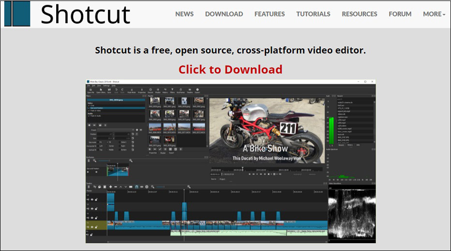Screen dimensions: 451x251
Task: Click the Shotcut logo icon
Action: (x=17, y=14)
